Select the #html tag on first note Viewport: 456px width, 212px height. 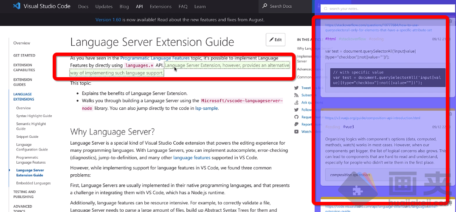[330, 39]
